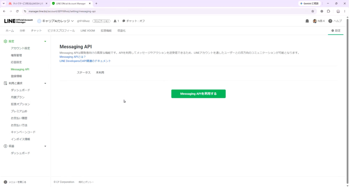Open プレミアムID in the sidebar
The width and height of the screenshot is (349, 187).
point(19,111)
